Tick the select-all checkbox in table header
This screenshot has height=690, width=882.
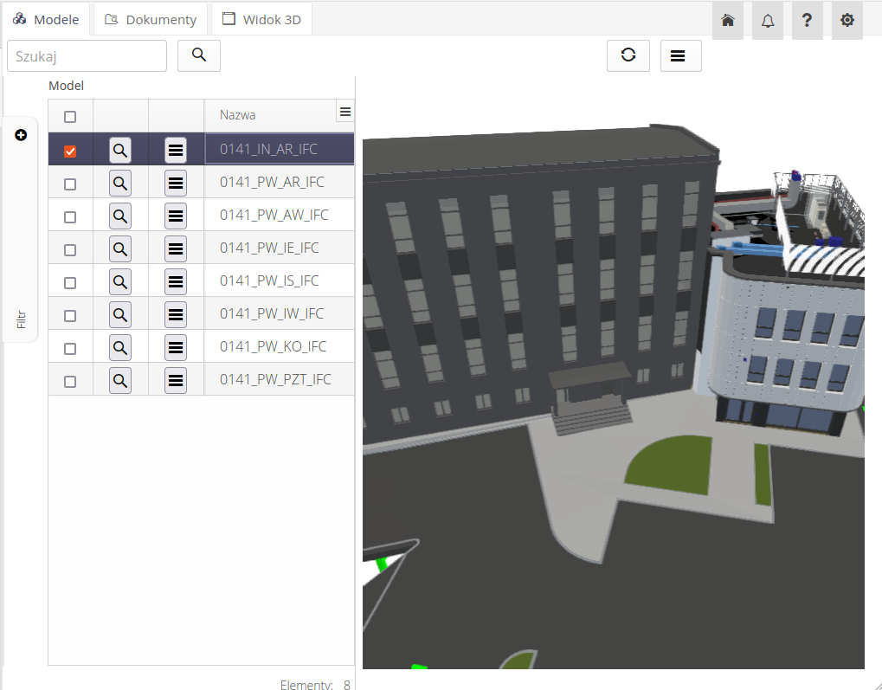point(70,117)
